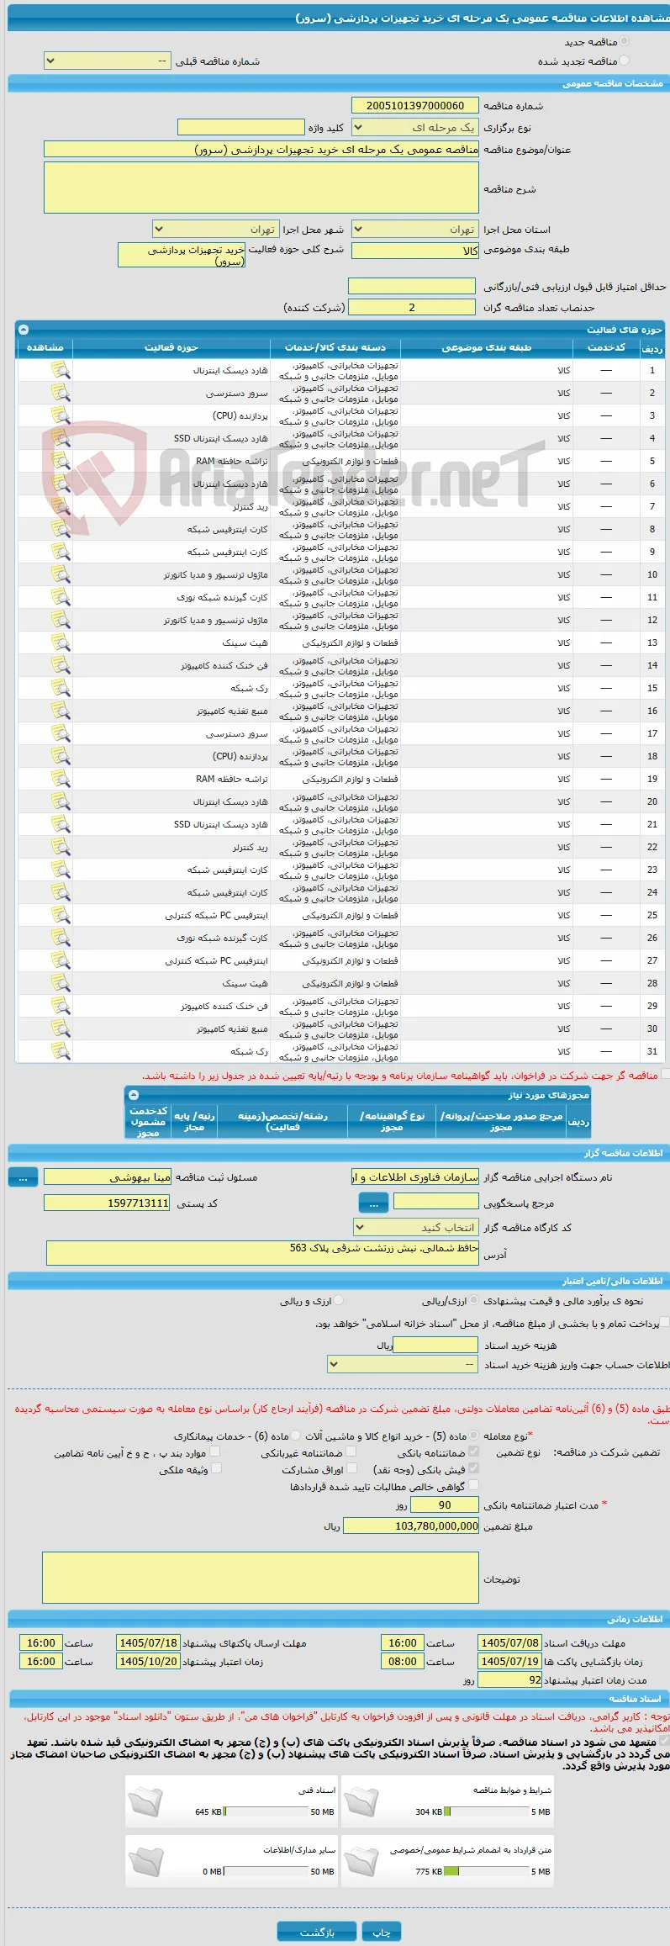Select the مناقصه تجدید شده radio button

tap(624, 61)
